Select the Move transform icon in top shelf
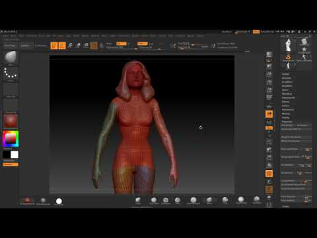Viewport: 317px width, 238px height. (x=70, y=46)
